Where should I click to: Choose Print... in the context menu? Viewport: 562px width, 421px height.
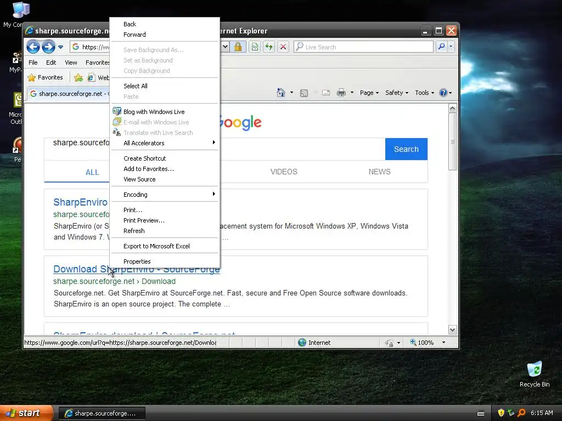tap(165, 210)
